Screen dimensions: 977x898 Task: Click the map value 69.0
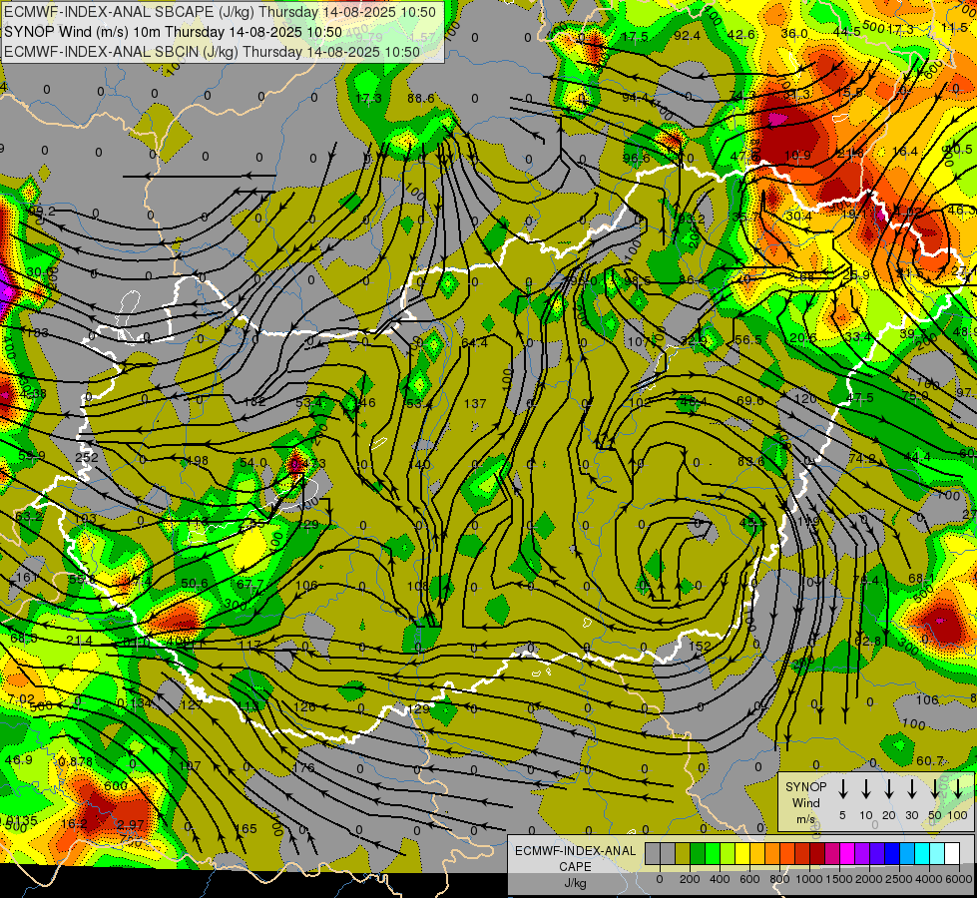click(749, 400)
